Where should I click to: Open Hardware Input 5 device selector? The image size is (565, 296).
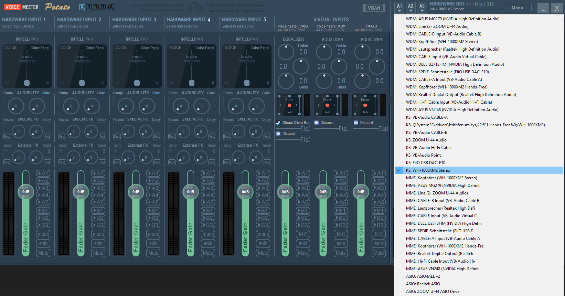238,26
